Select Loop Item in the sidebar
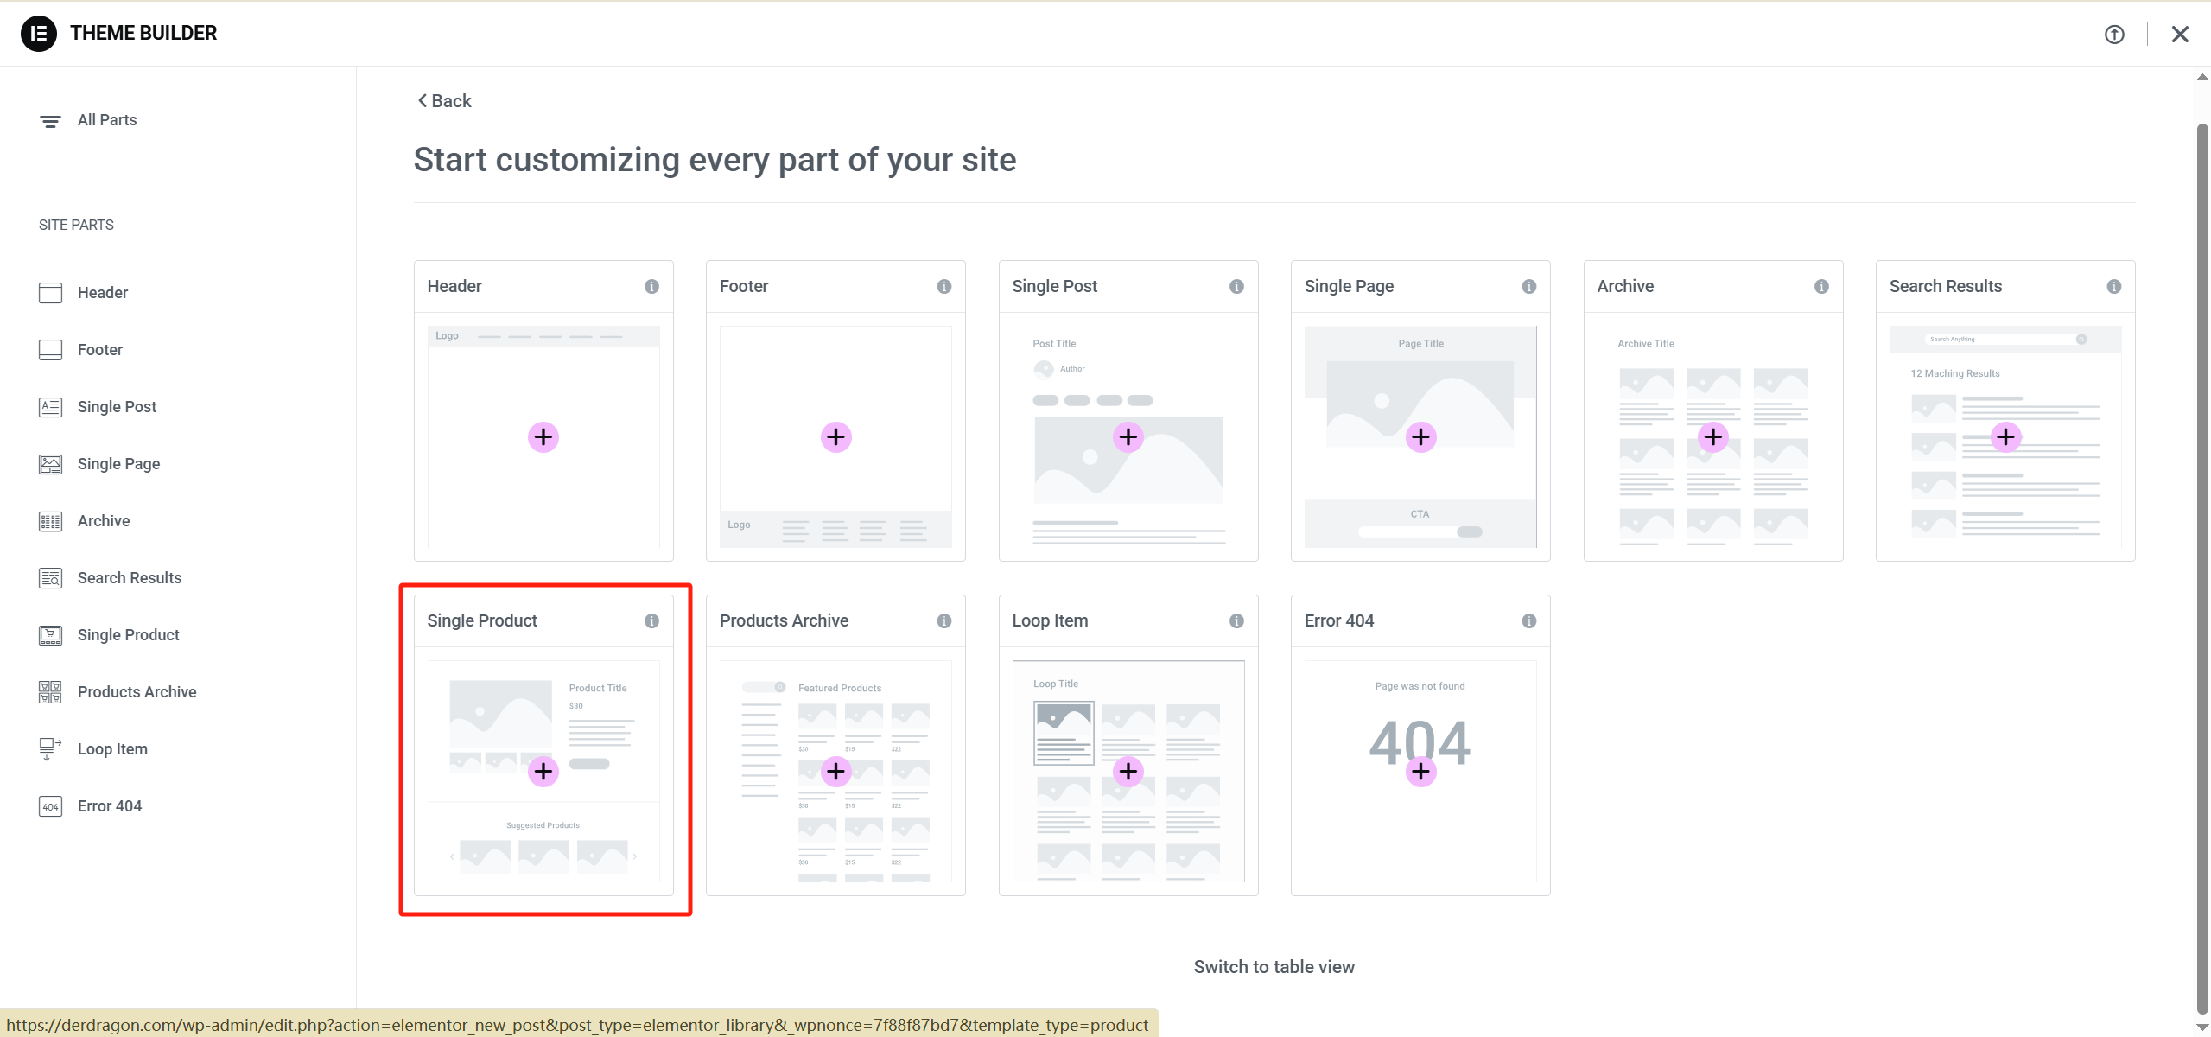2211x1037 pixels. [x=112, y=749]
